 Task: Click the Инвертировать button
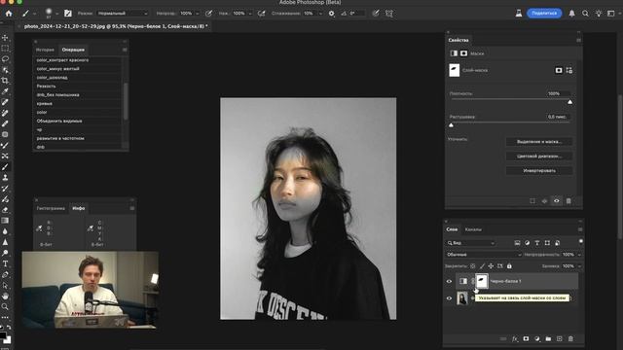pos(539,171)
